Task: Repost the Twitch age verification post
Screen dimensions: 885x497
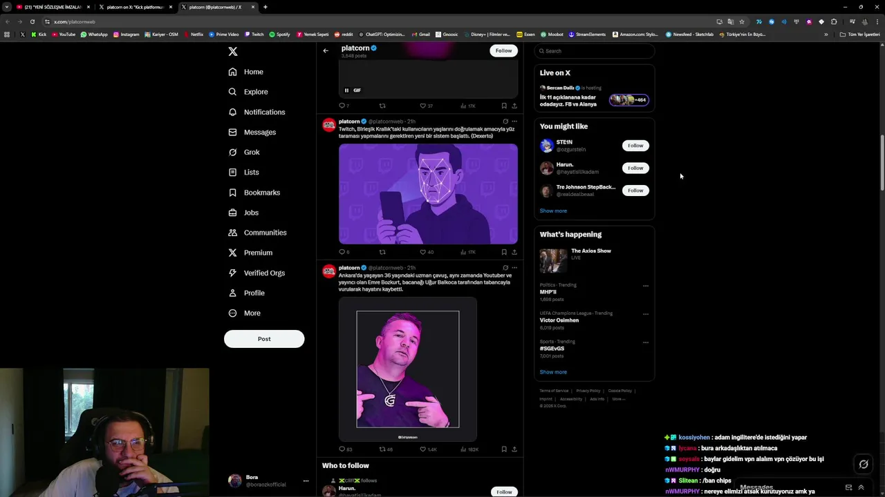Action: (382, 252)
